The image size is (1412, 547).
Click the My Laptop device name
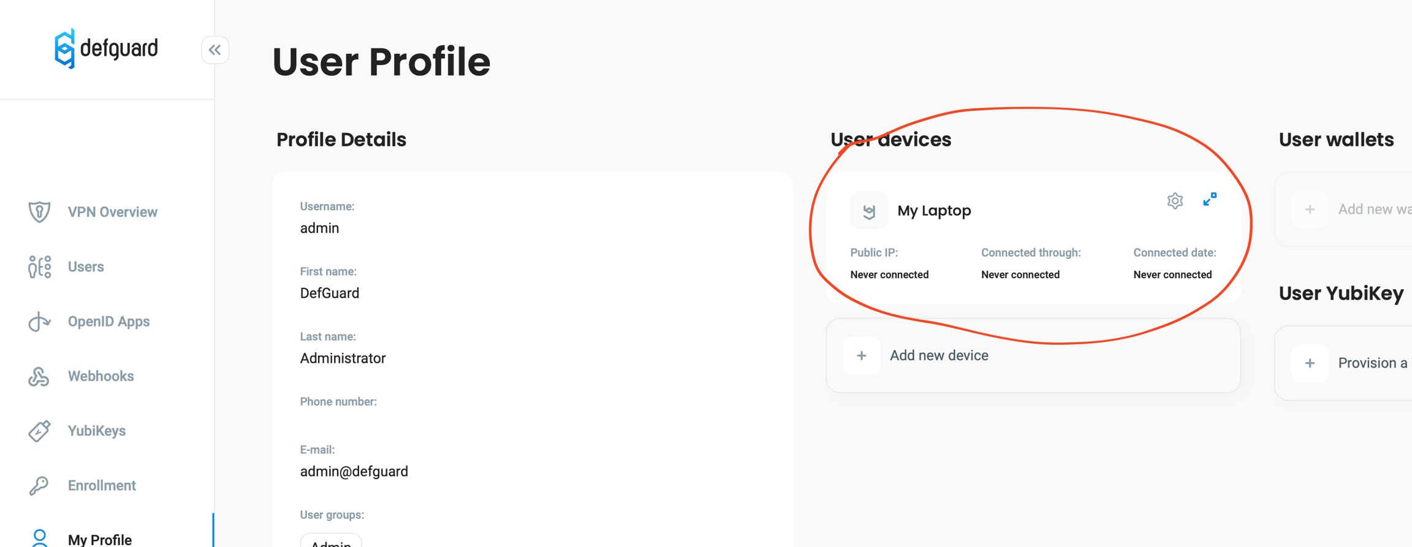(x=934, y=211)
